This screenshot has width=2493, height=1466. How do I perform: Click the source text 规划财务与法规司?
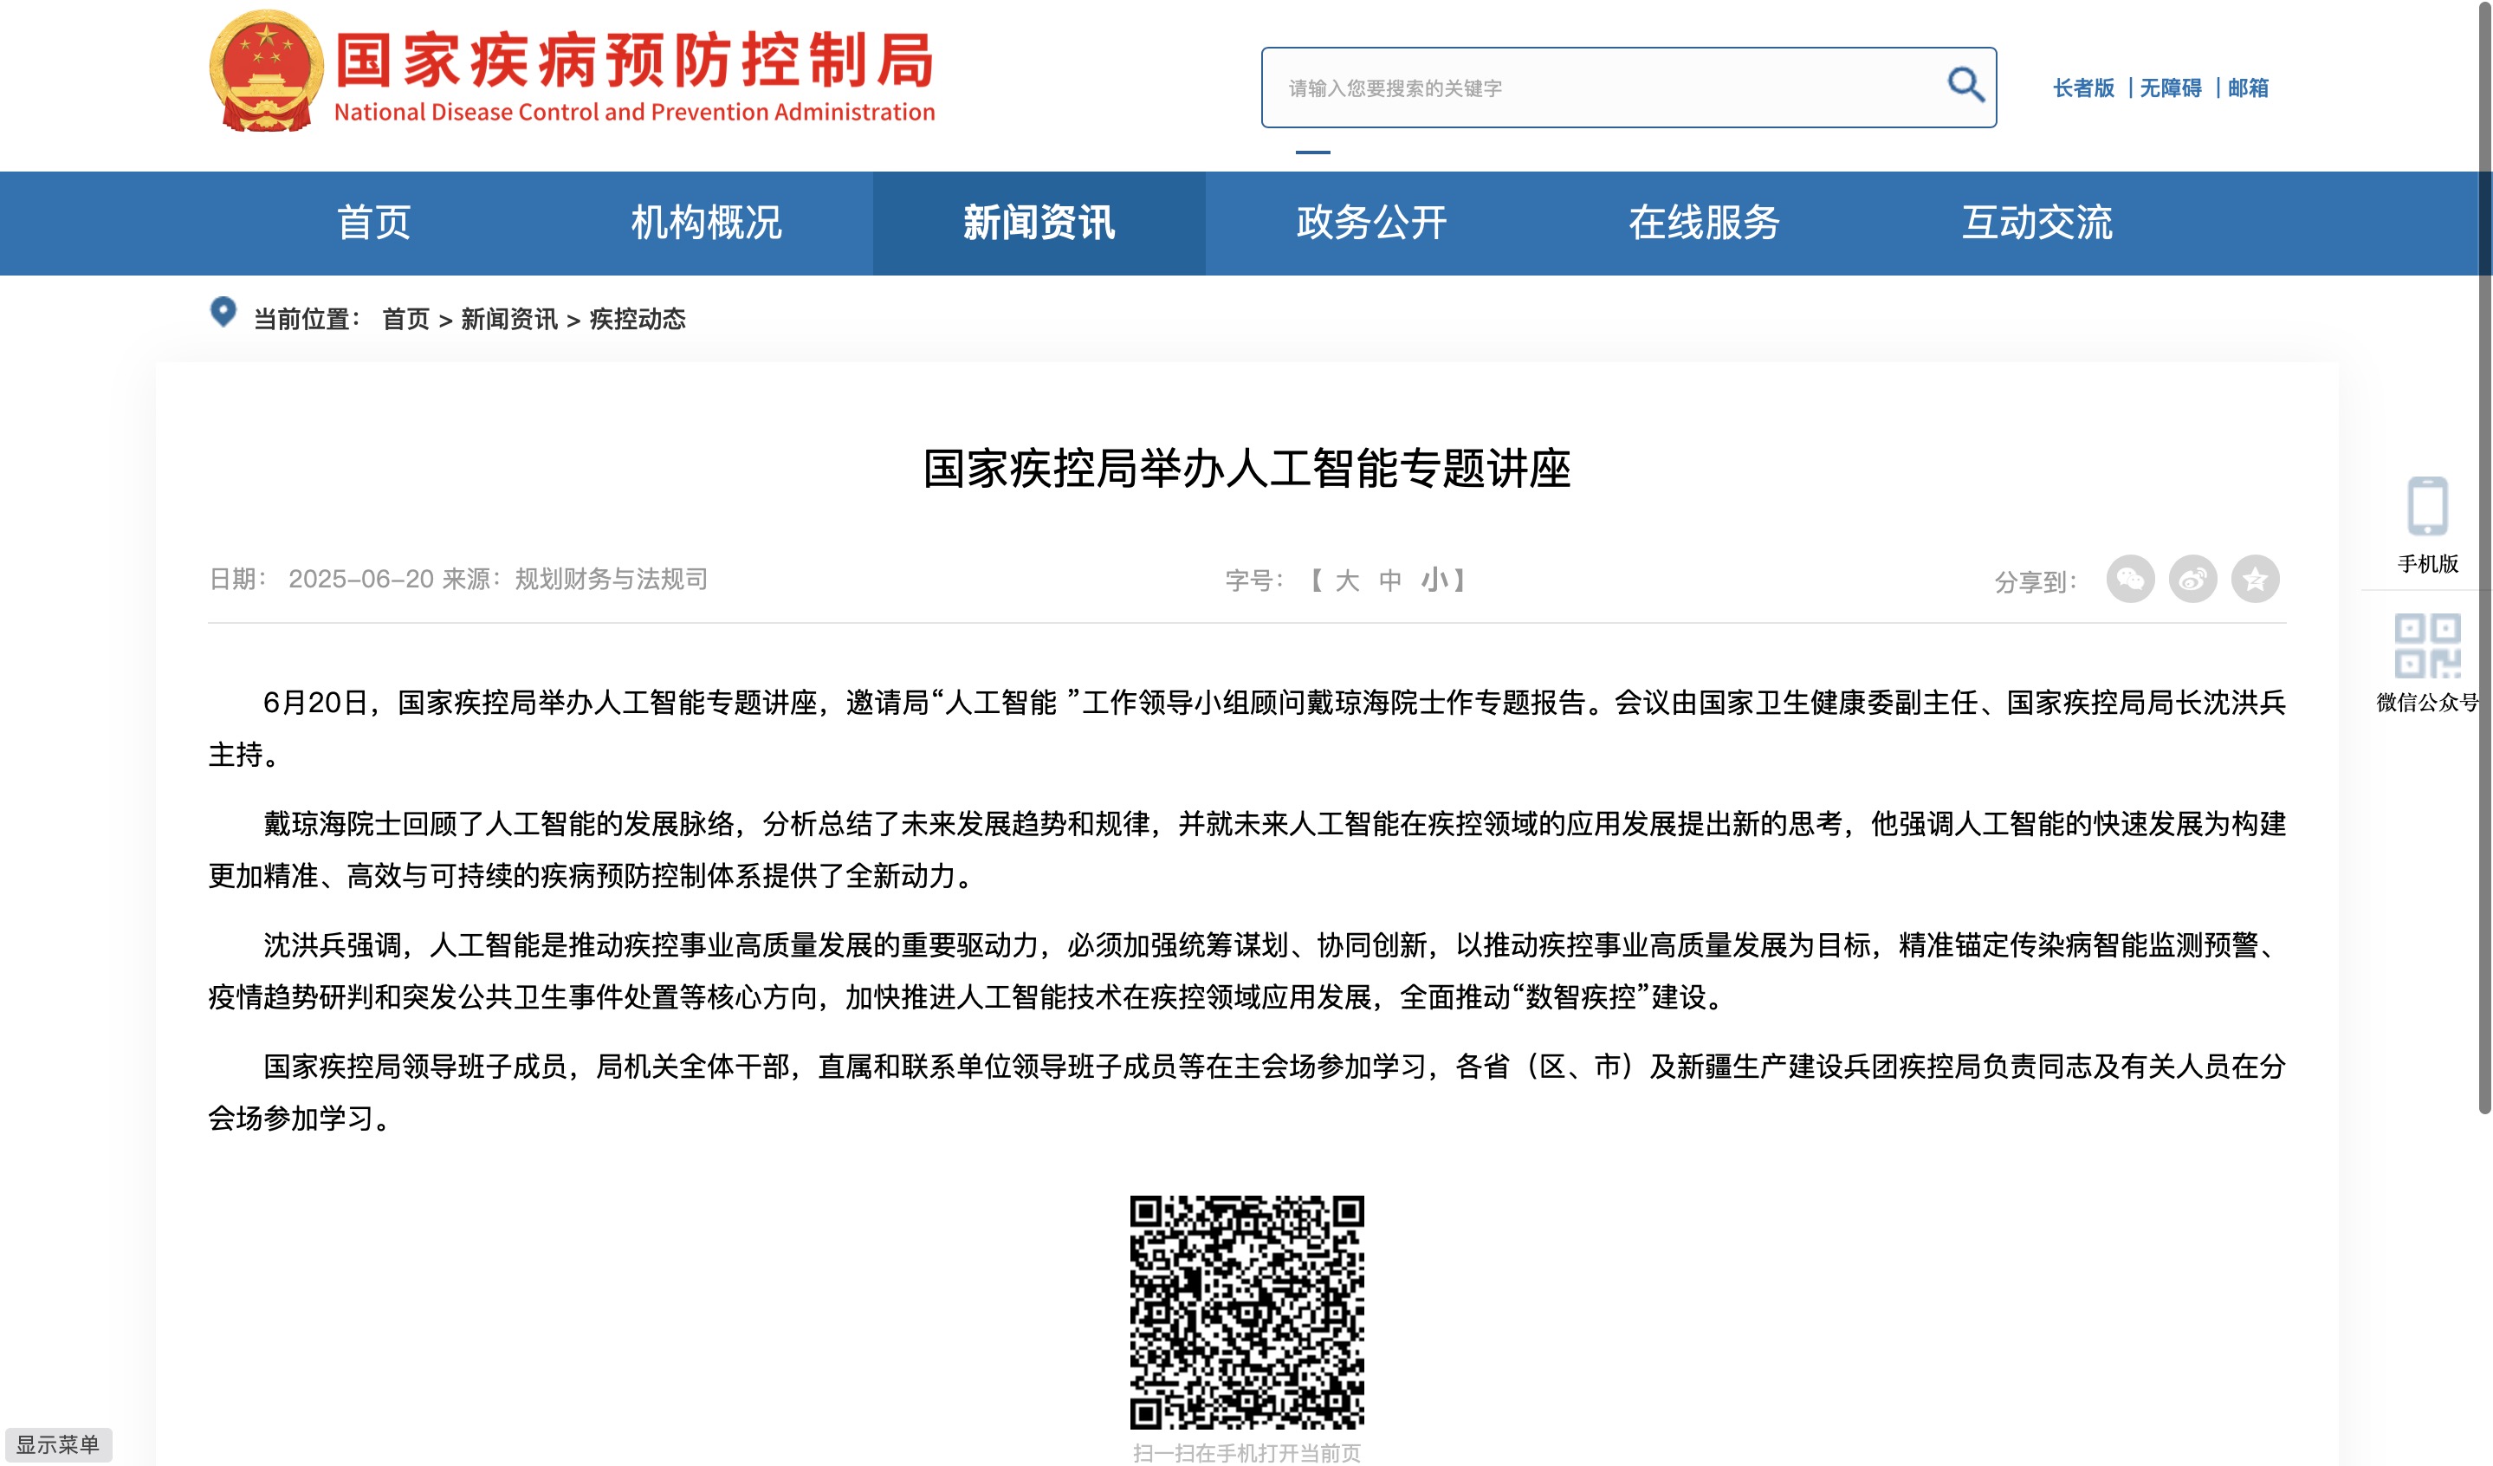click(x=612, y=579)
